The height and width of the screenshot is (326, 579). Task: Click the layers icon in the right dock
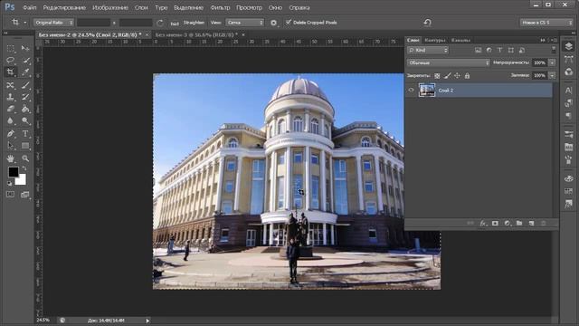[569, 46]
